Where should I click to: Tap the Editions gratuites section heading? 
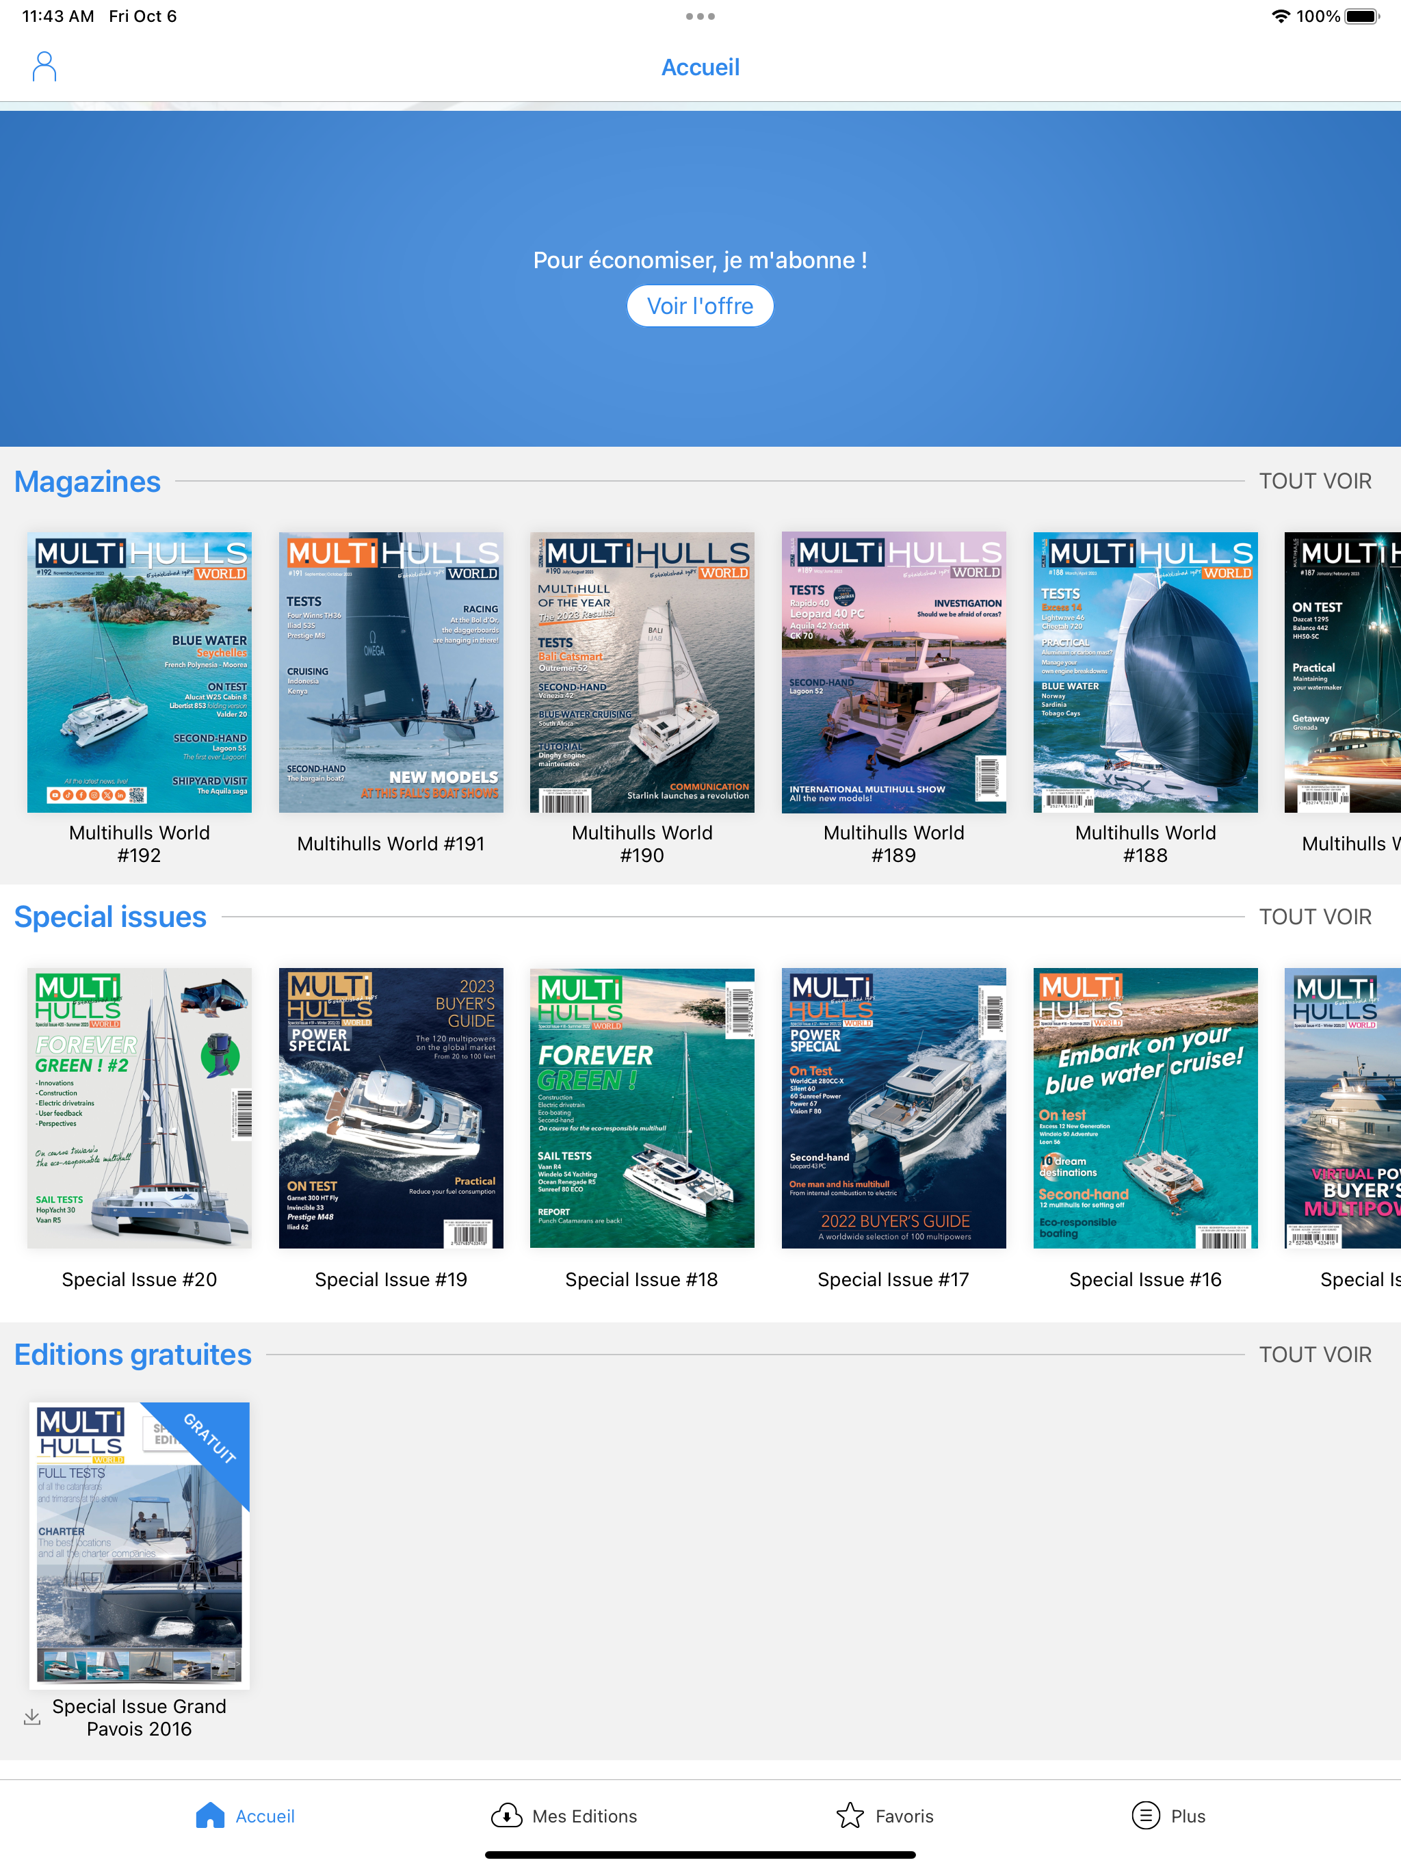coord(133,1355)
